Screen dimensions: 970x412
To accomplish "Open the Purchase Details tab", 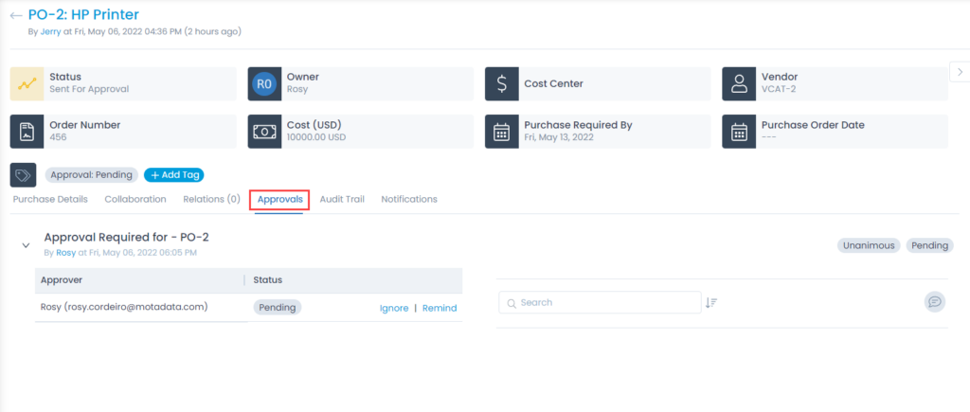I will (49, 200).
